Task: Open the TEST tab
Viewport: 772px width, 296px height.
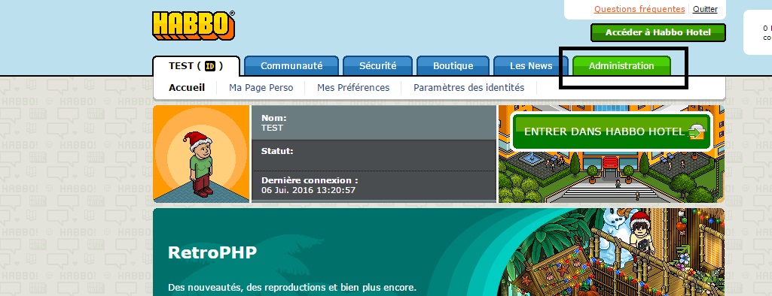Action: (x=196, y=66)
